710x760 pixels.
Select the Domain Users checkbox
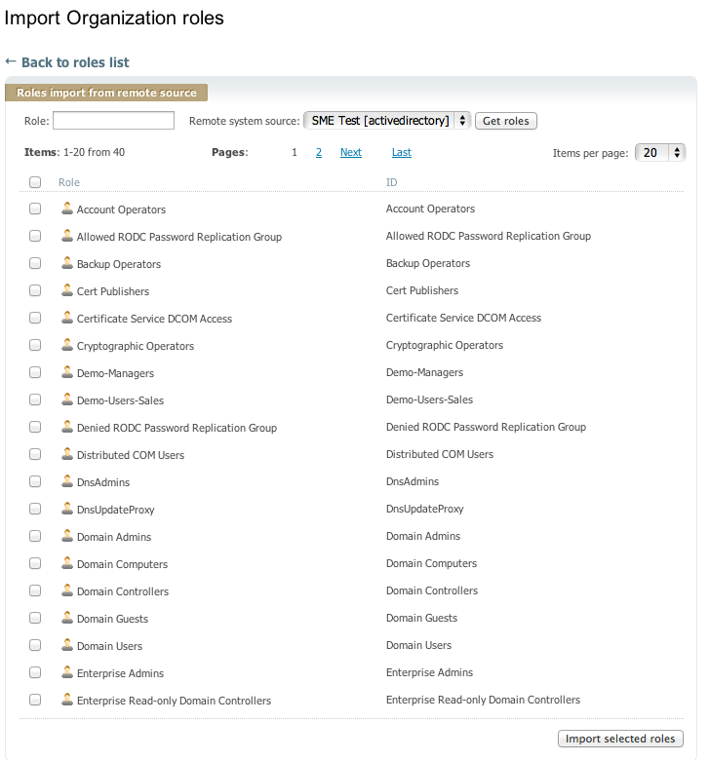(35, 646)
